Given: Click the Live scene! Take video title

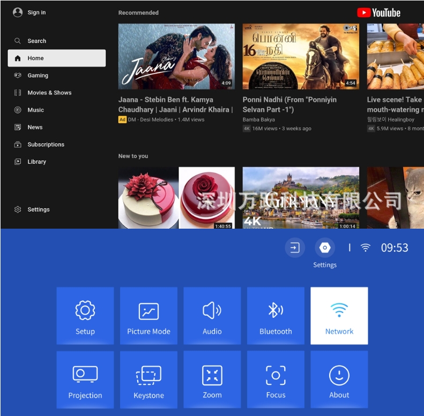Looking at the screenshot, I should coord(396,105).
